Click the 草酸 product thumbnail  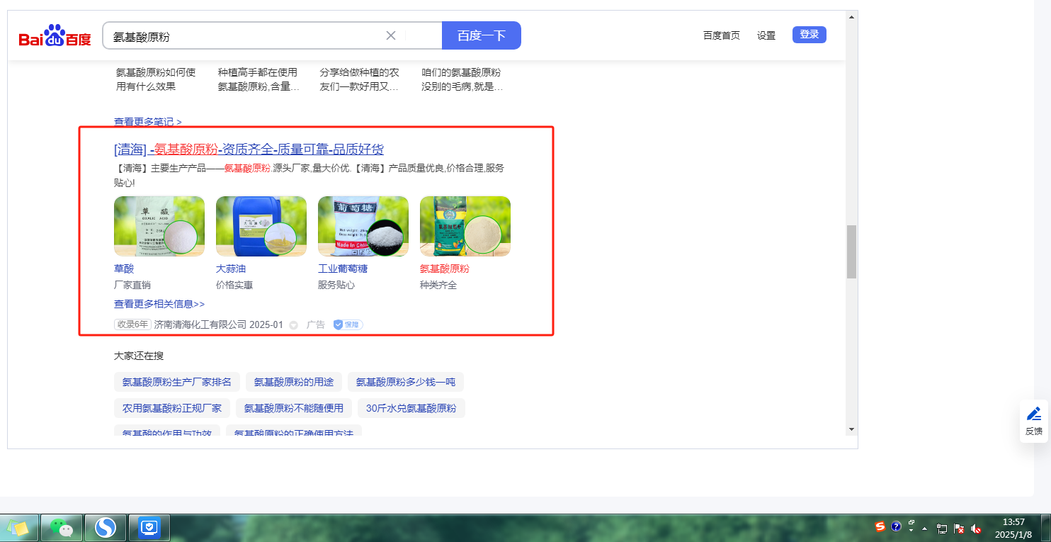coord(159,227)
